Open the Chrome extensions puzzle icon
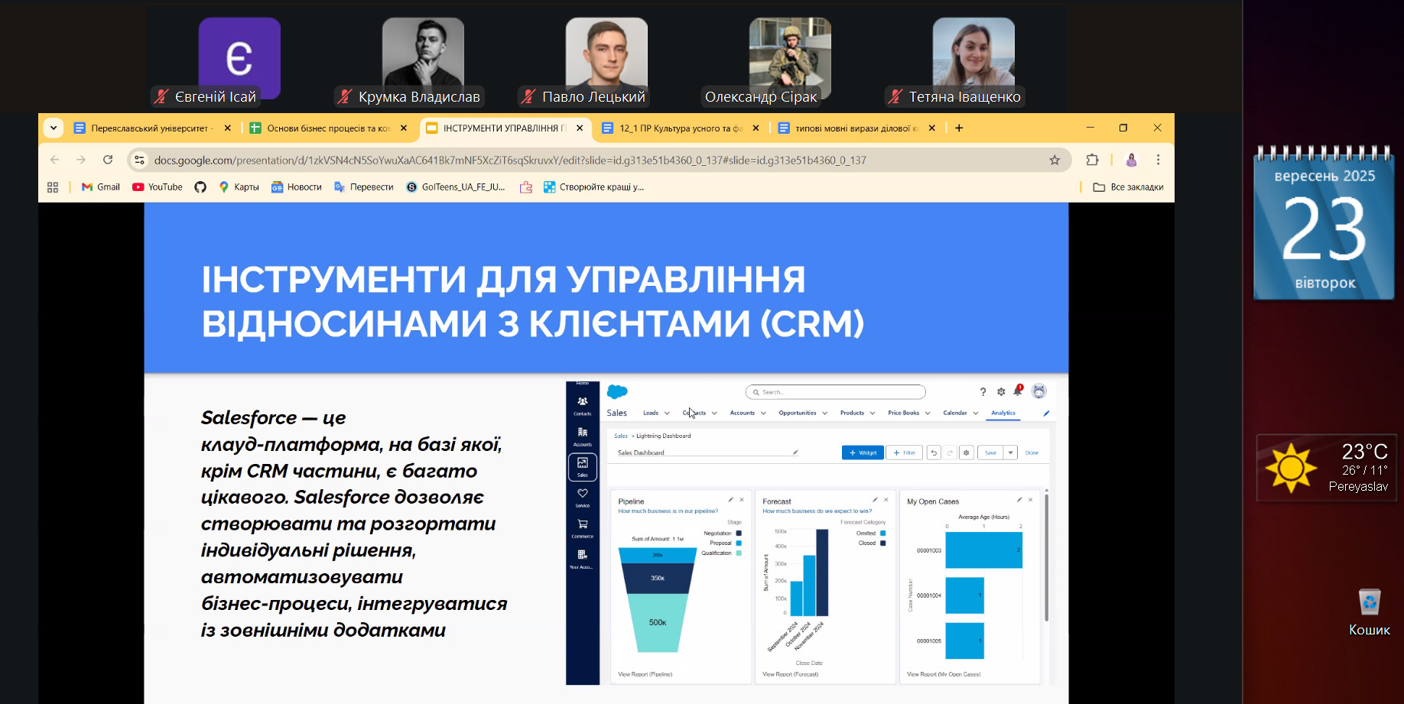Screen dimensions: 1404x704 [1092, 160]
